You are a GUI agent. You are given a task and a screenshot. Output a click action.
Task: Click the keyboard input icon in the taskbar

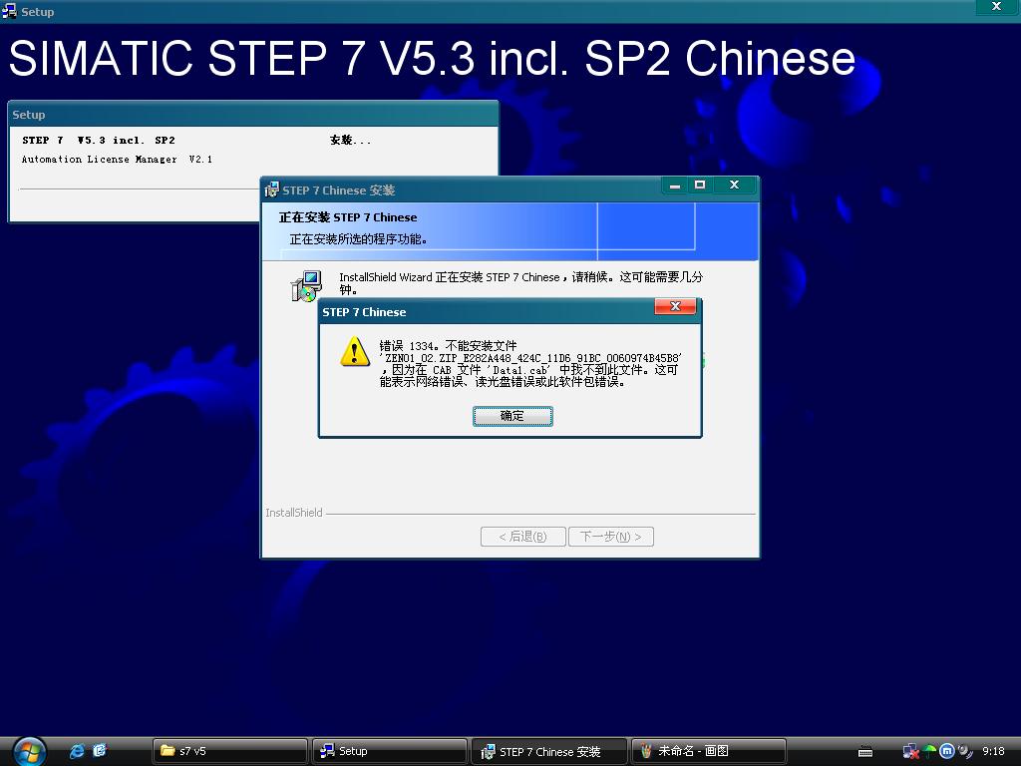[865, 752]
